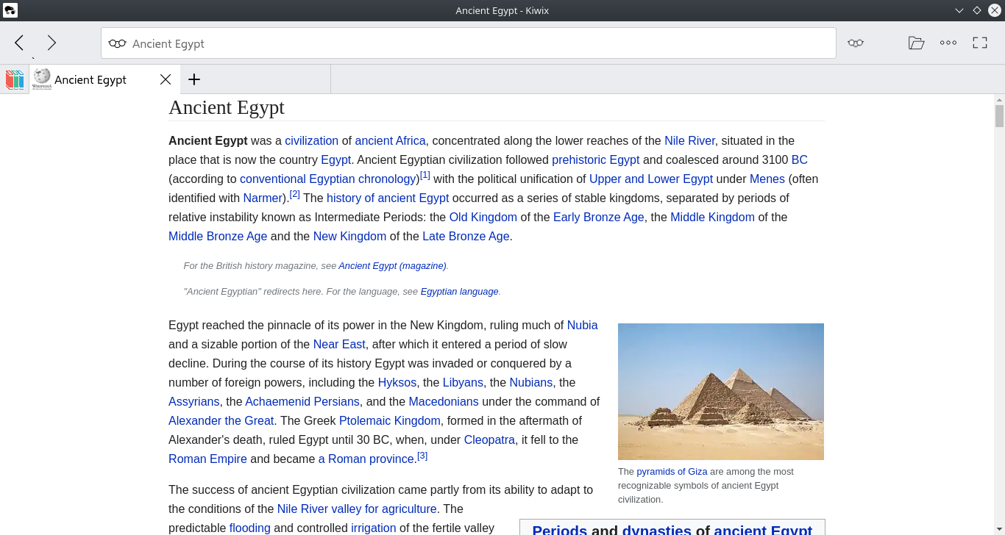The image size is (1005, 535).
Task: Open Nile River valley for agriculture link
Action: click(x=357, y=509)
